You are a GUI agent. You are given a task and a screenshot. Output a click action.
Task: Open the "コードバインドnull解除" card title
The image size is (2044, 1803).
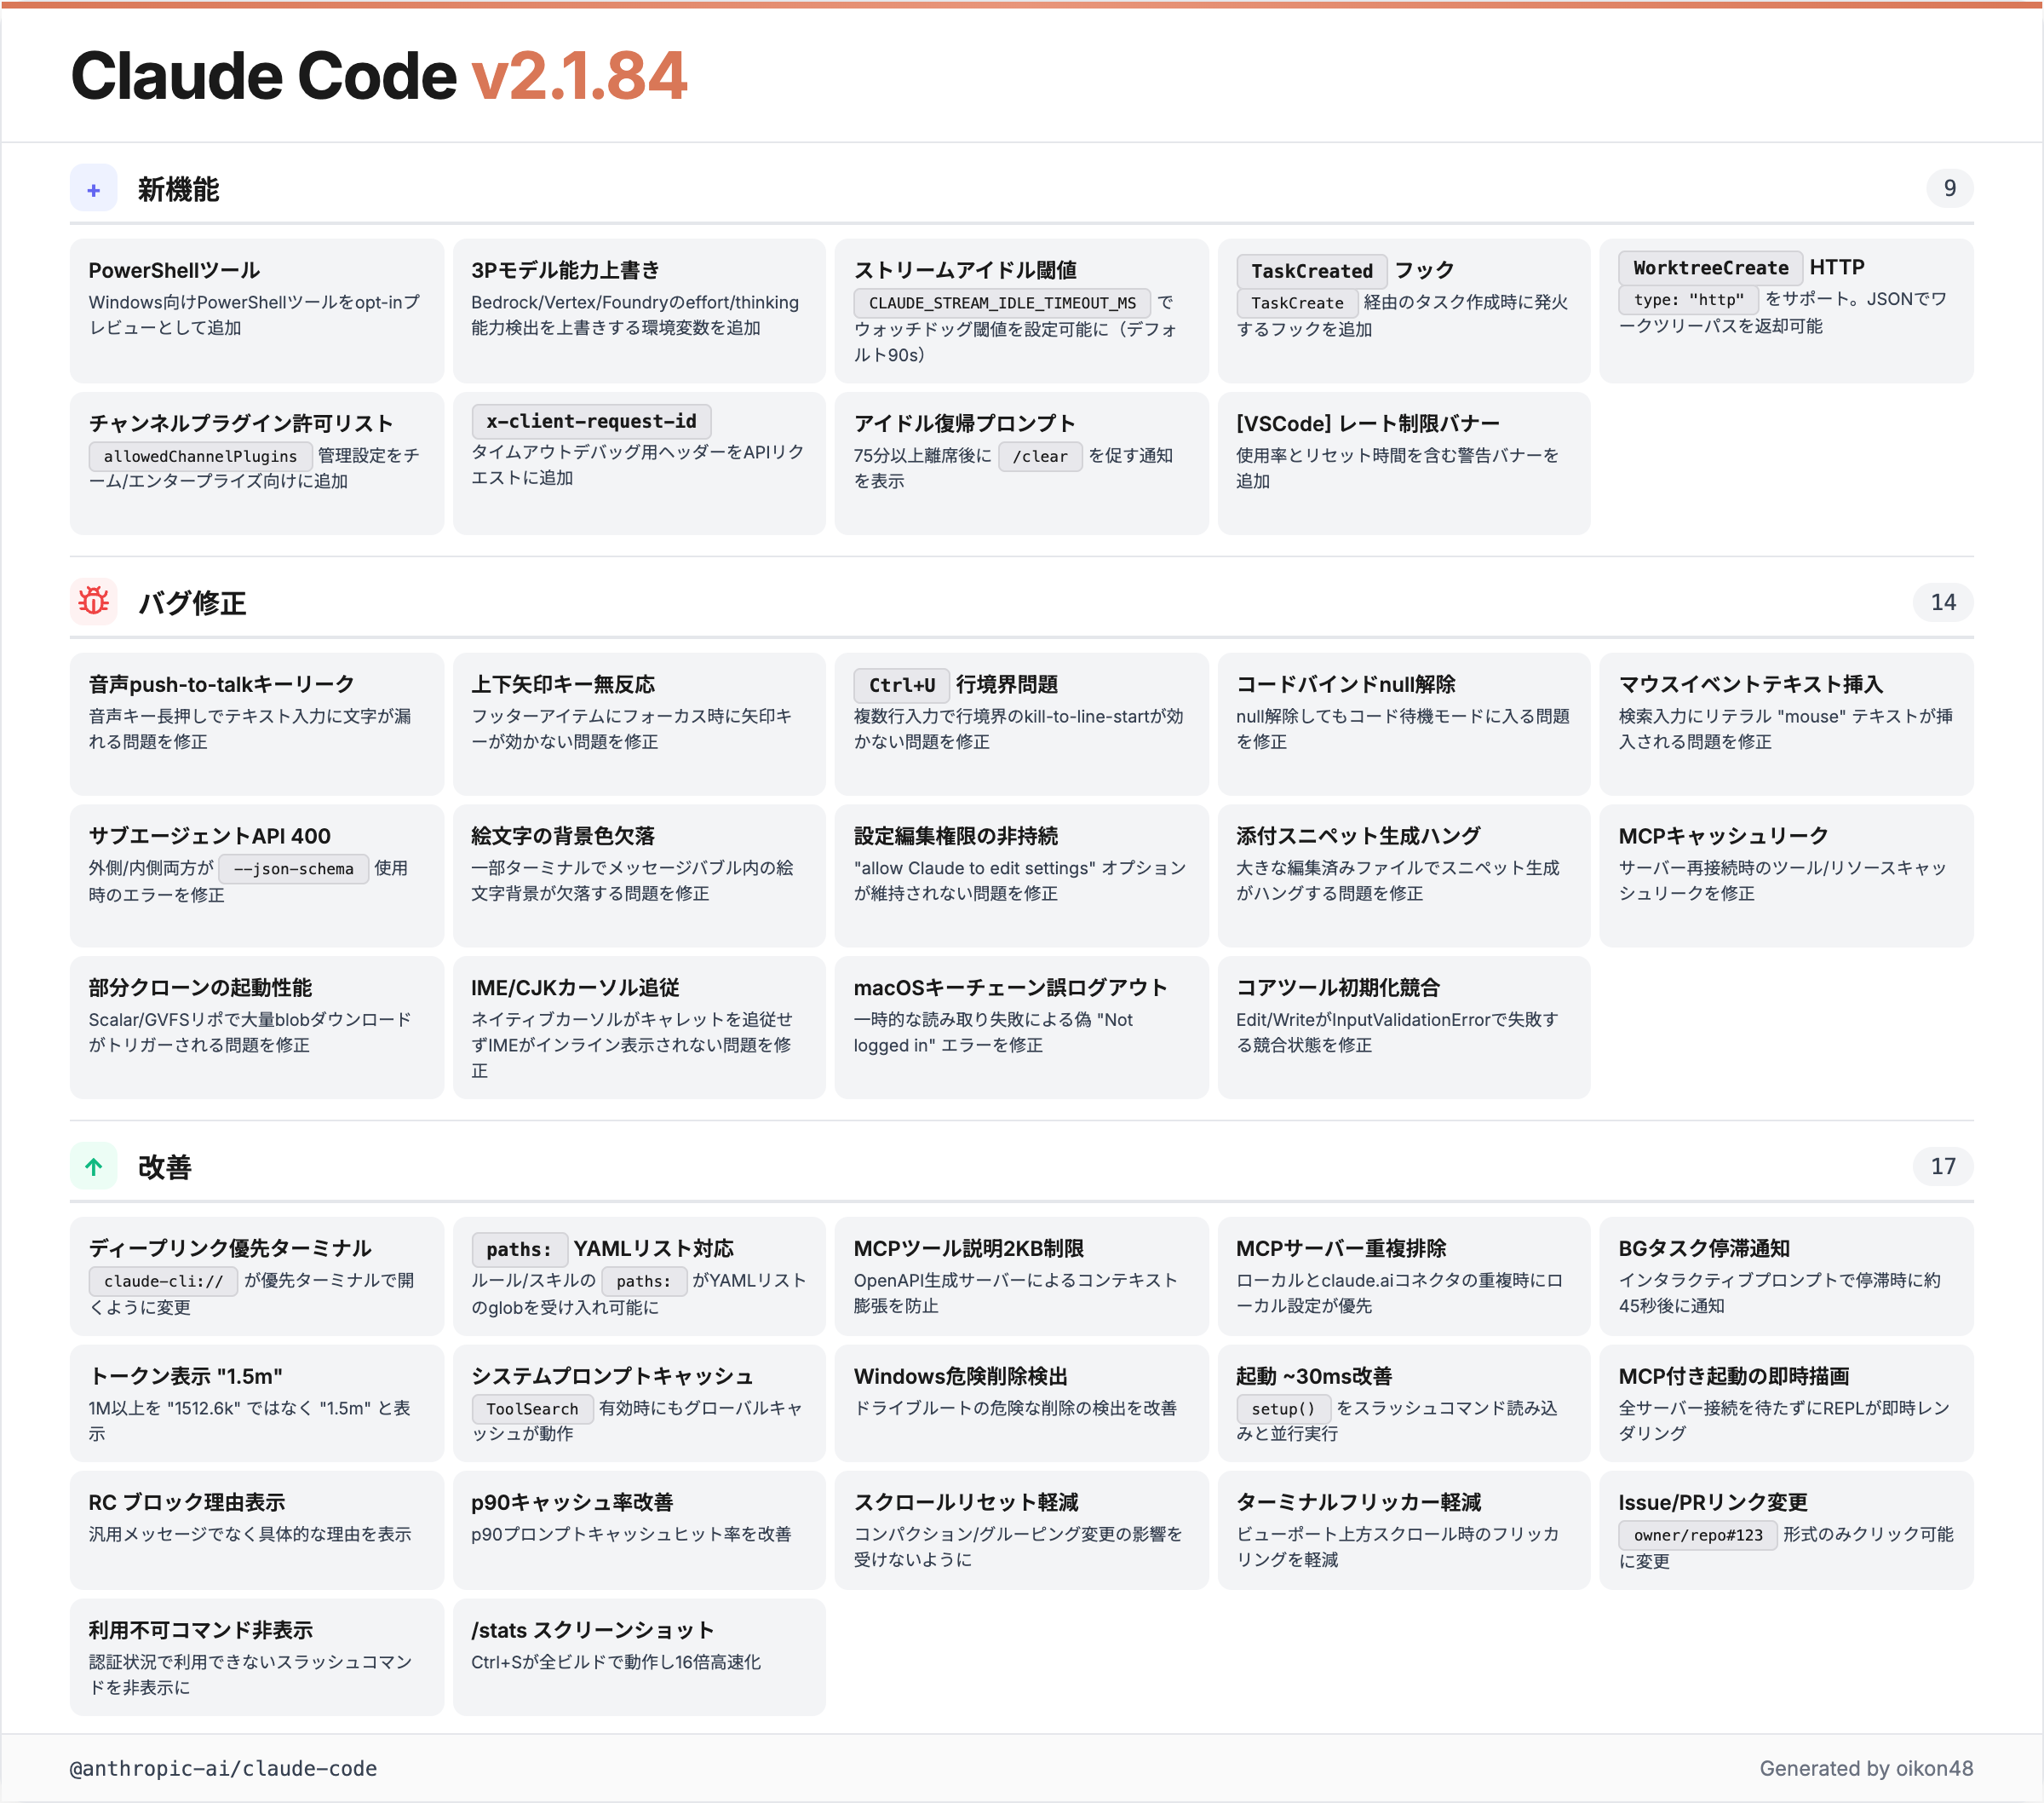1346,684
